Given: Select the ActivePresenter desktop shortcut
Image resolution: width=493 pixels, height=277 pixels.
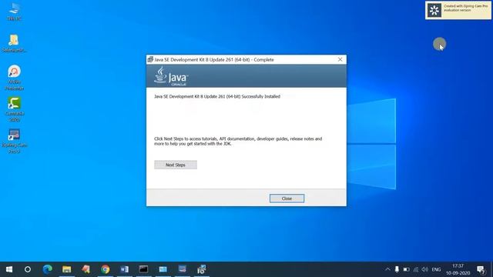Looking at the screenshot, I should pos(14,78).
